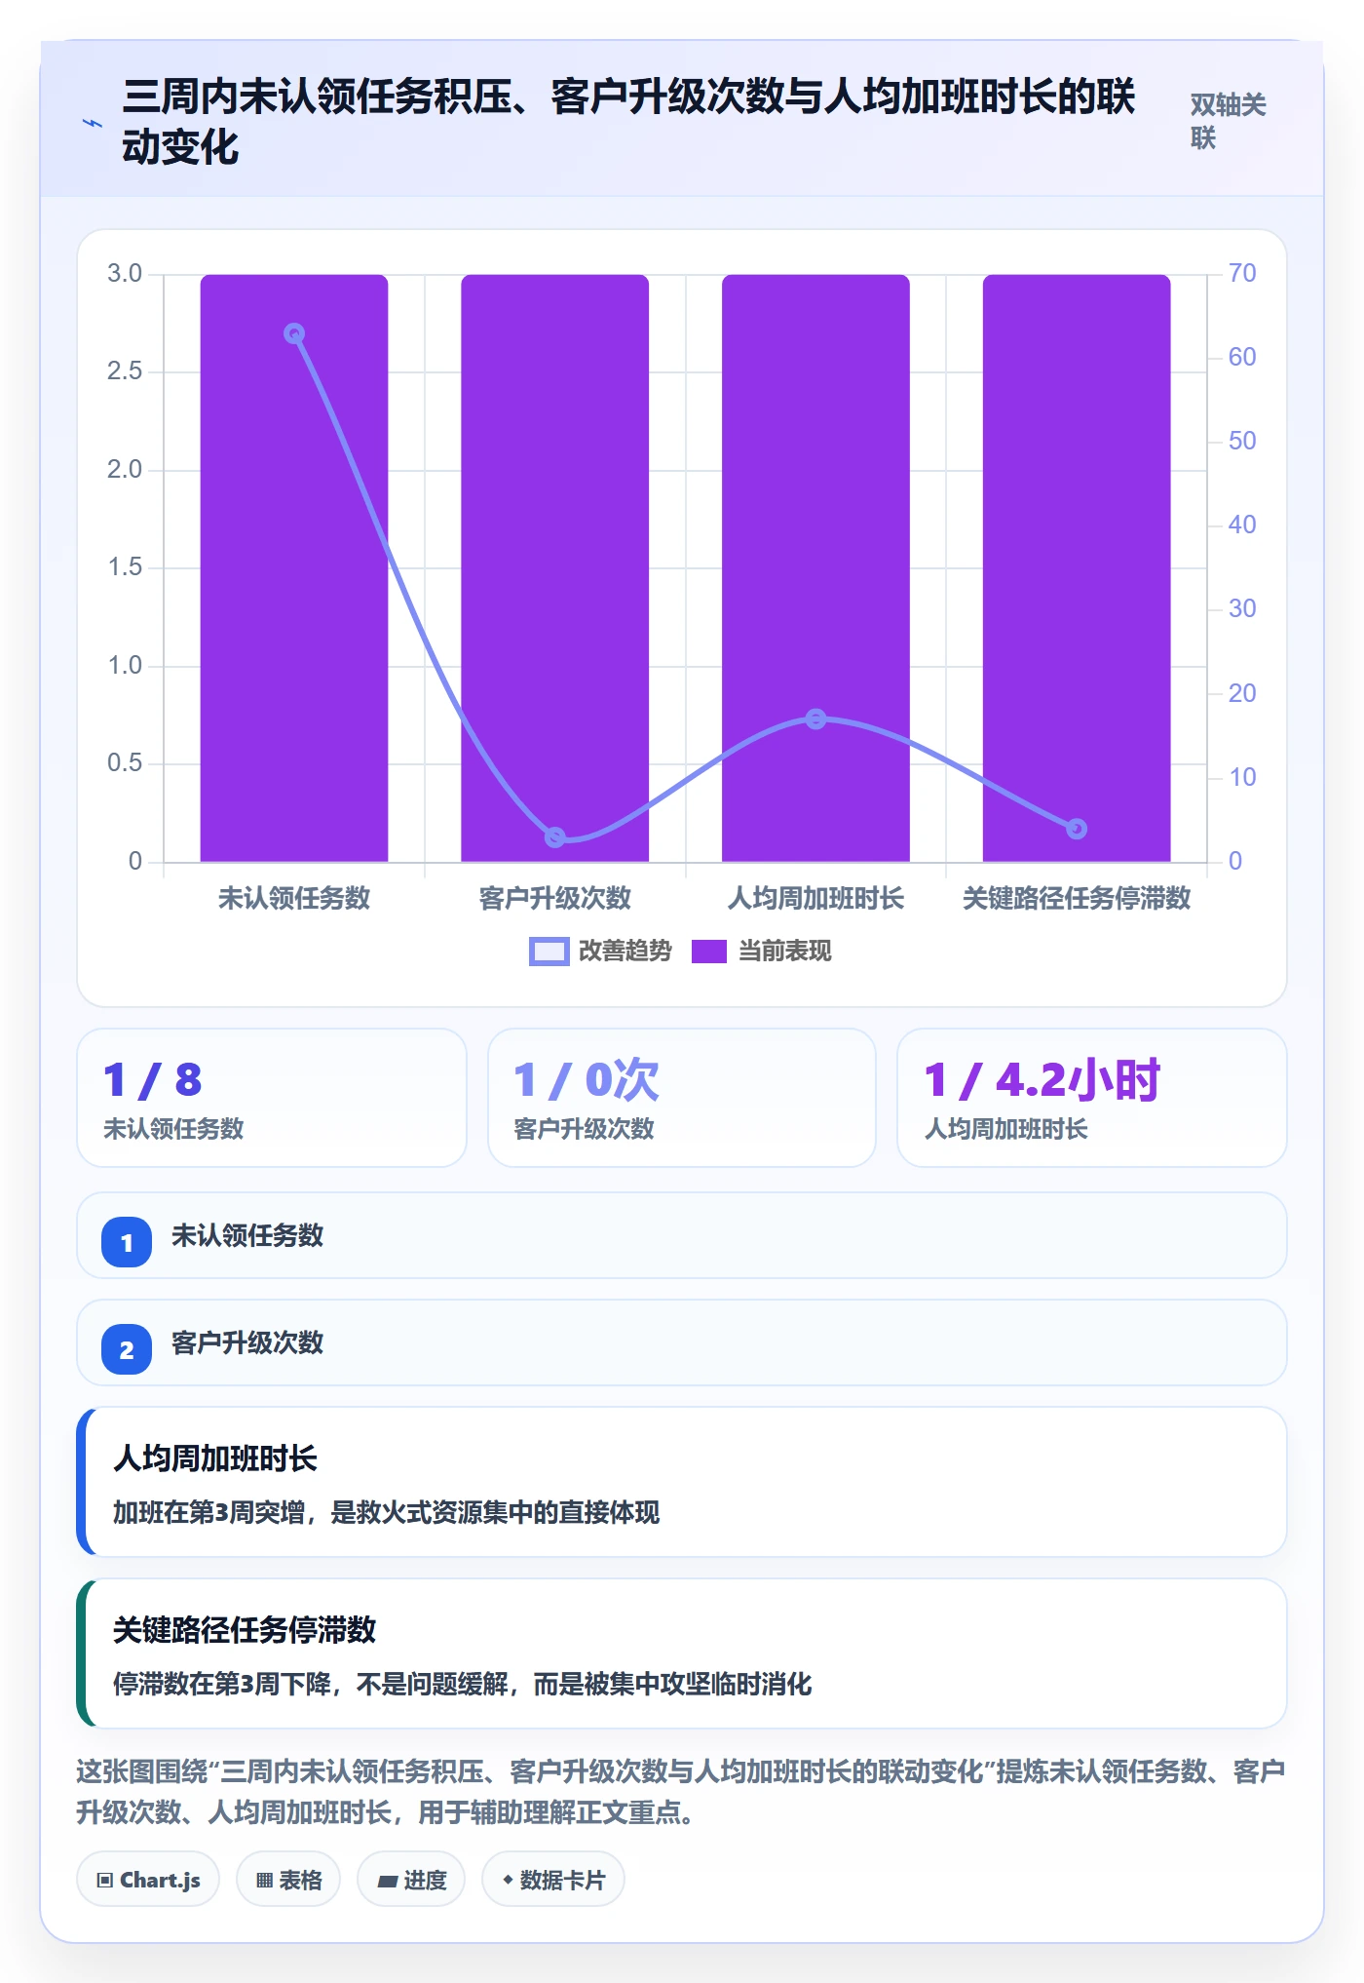Click the 人均周加班时长 note card heading

pos(215,1458)
